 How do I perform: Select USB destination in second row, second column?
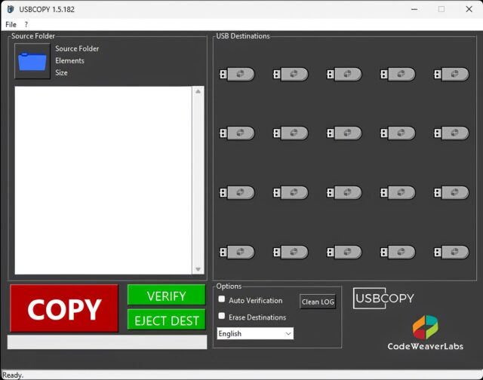click(291, 133)
